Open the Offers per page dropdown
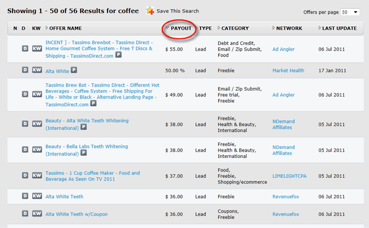369x228 pixels. tap(350, 12)
